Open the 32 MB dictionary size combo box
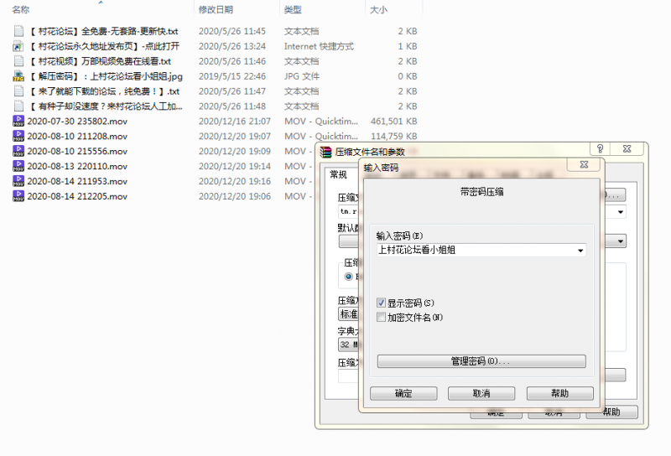 (x=349, y=345)
